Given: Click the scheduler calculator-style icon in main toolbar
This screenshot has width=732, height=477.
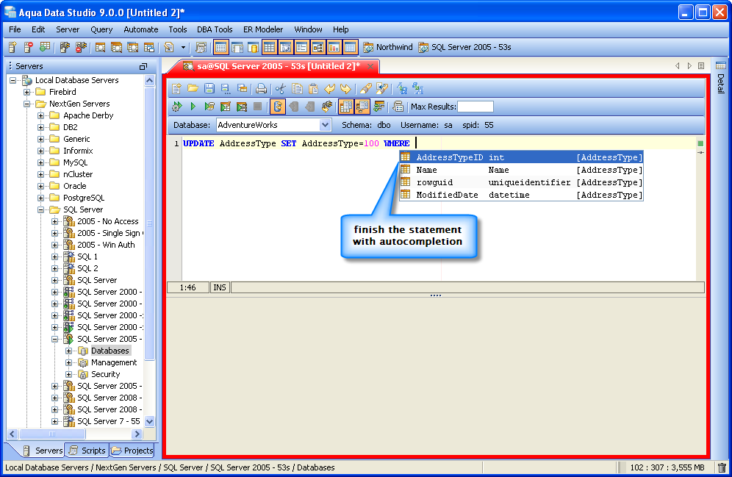Looking at the screenshot, I should (x=201, y=47).
